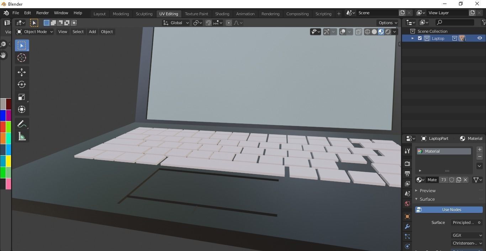This screenshot has width=486, height=251.
Task: Choose the Move tool
Action: click(22, 72)
